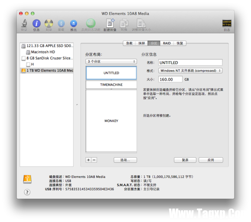Click the connection bus value USB
The width and height of the screenshot is (251, 222).
(68, 181)
